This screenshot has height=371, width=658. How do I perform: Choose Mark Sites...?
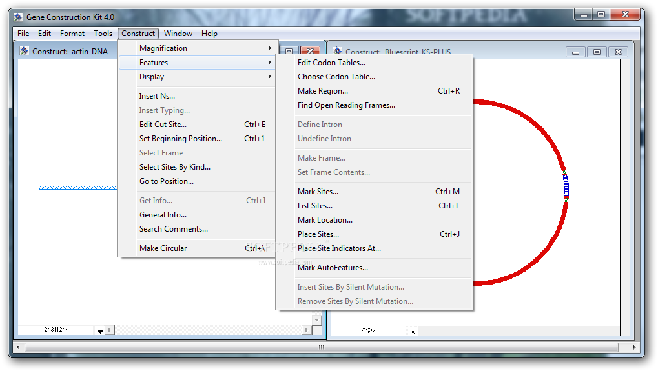pyautogui.click(x=375, y=192)
